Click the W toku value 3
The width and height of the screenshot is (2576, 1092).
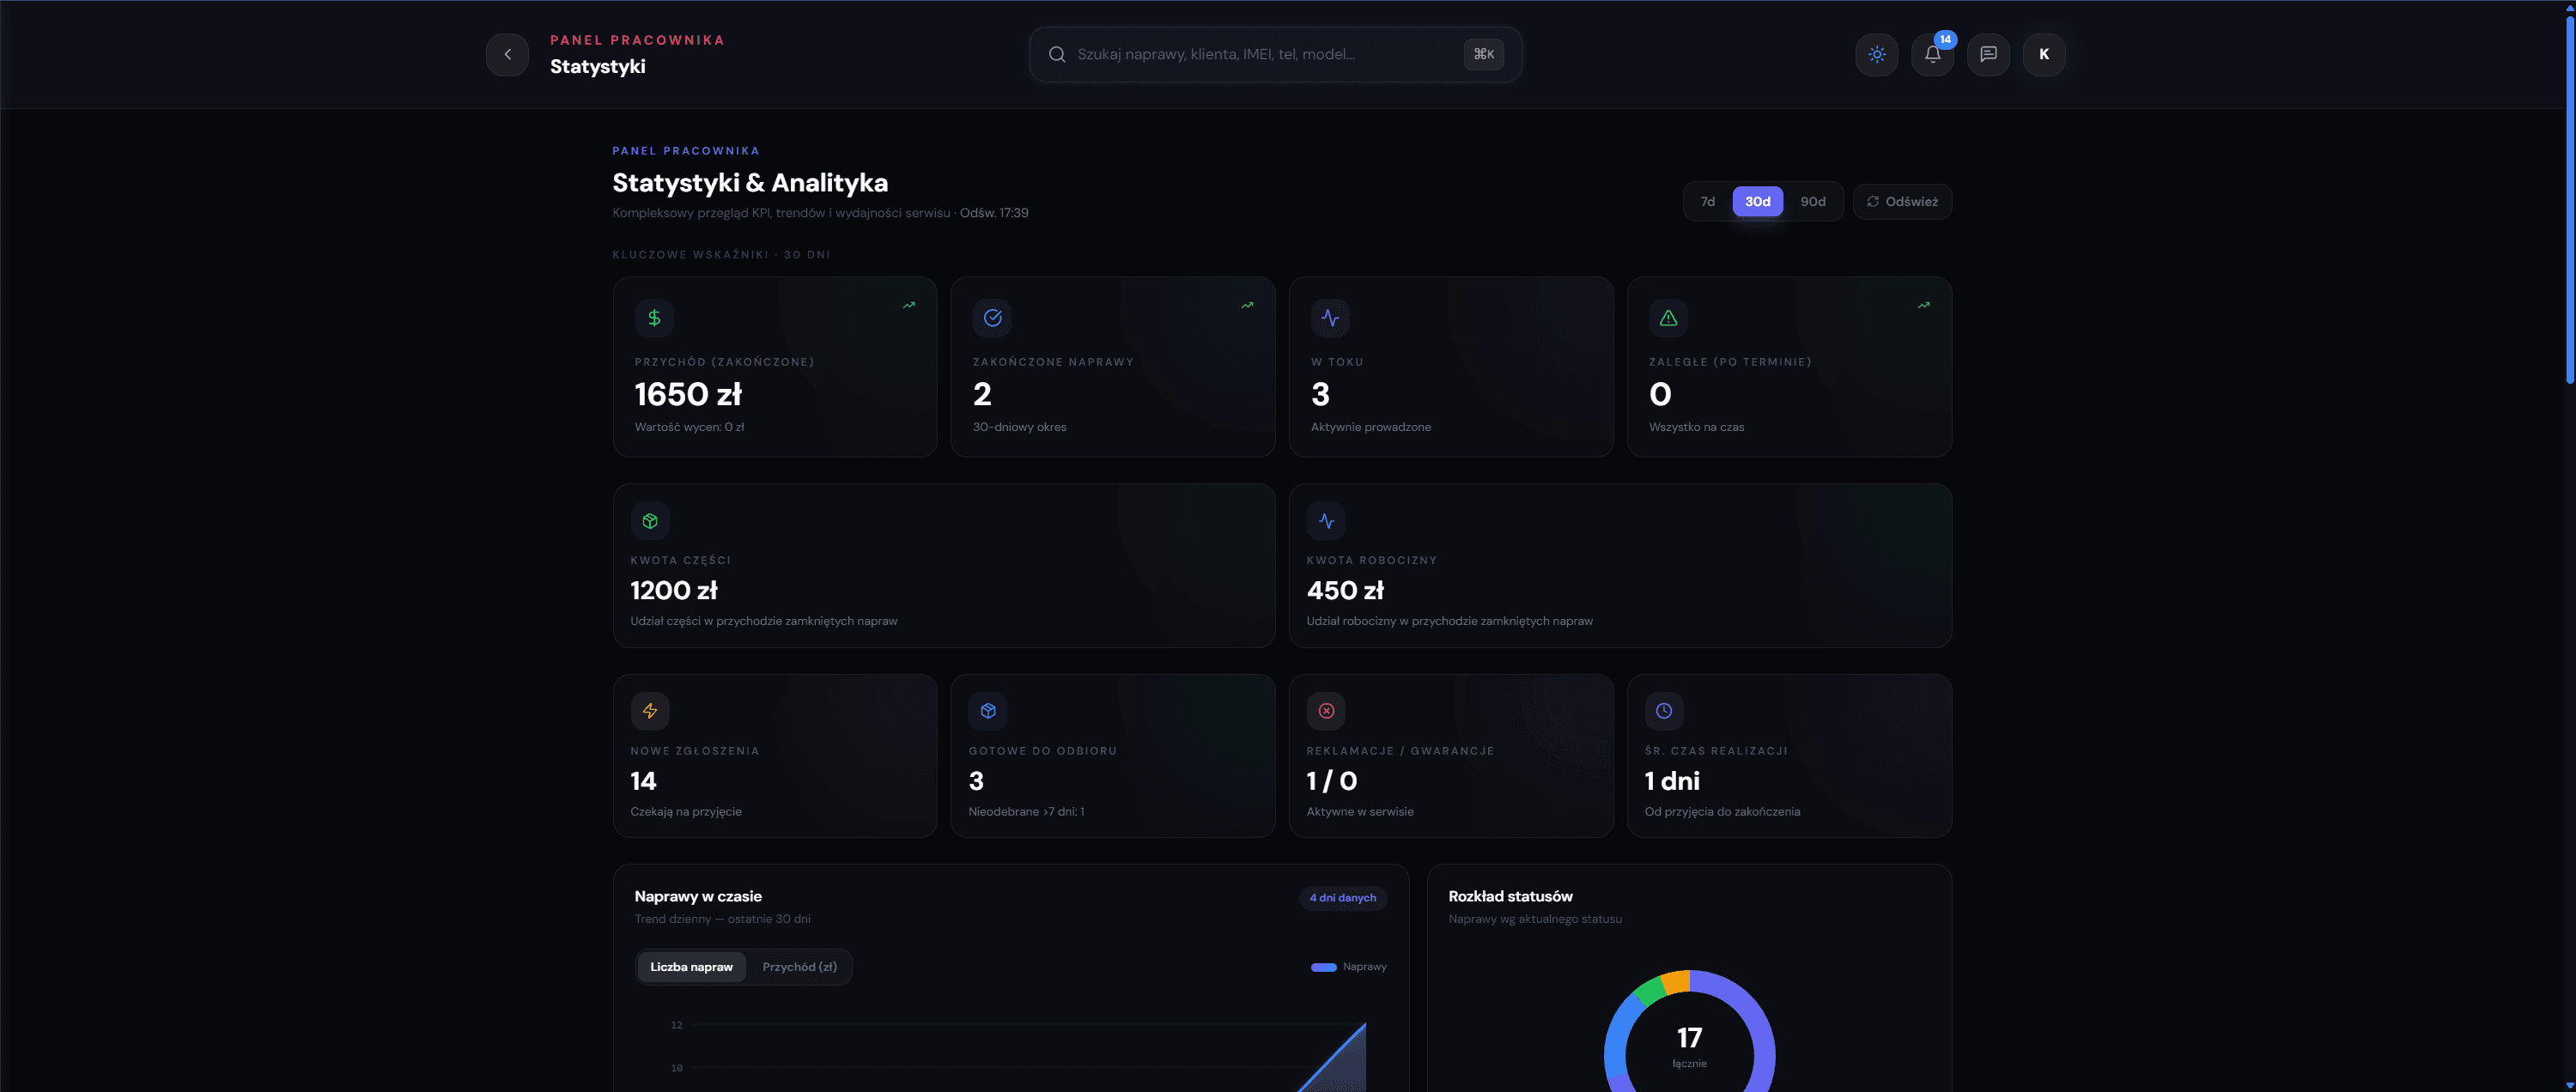tap(1320, 395)
